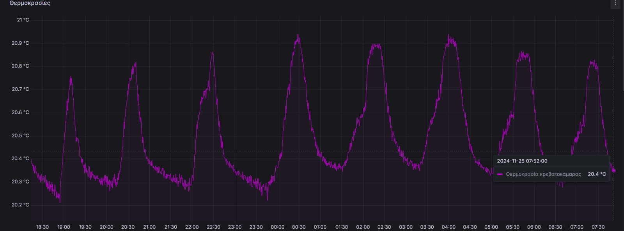Click the 21:00 time axis label
The height and width of the screenshot is (231, 624).
(x=149, y=227)
